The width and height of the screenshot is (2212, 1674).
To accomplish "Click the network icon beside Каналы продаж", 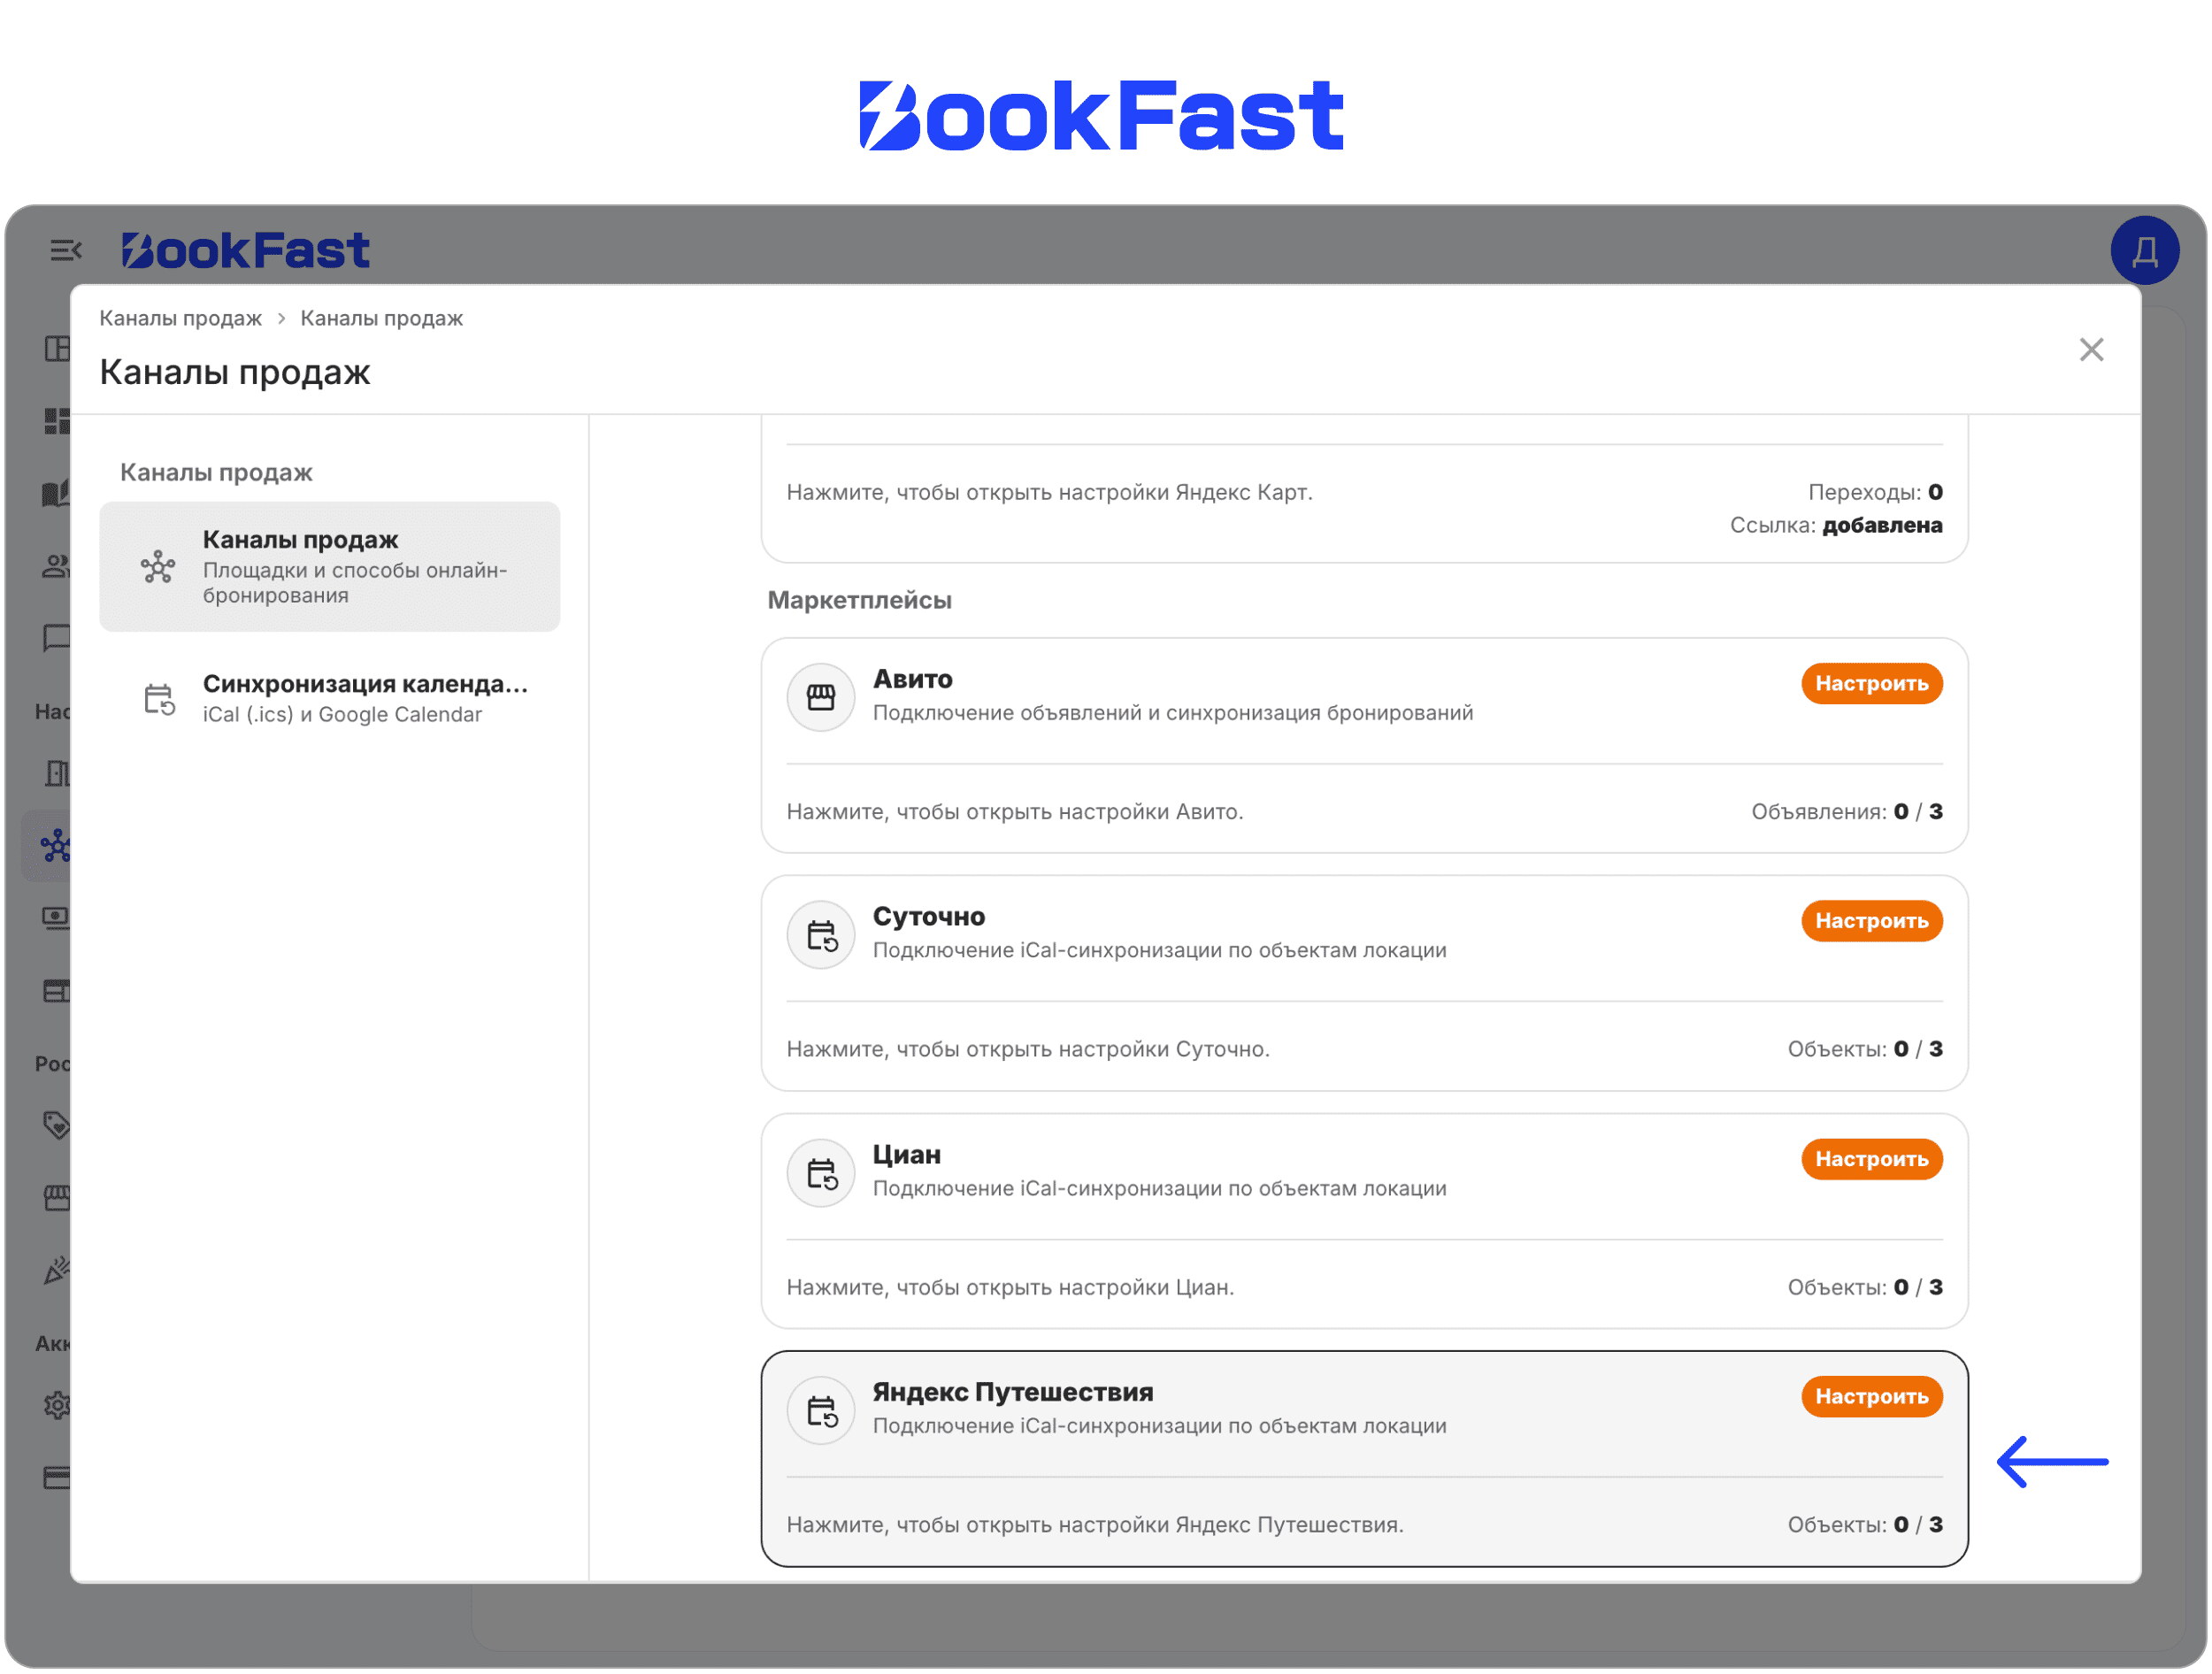I will point(158,567).
